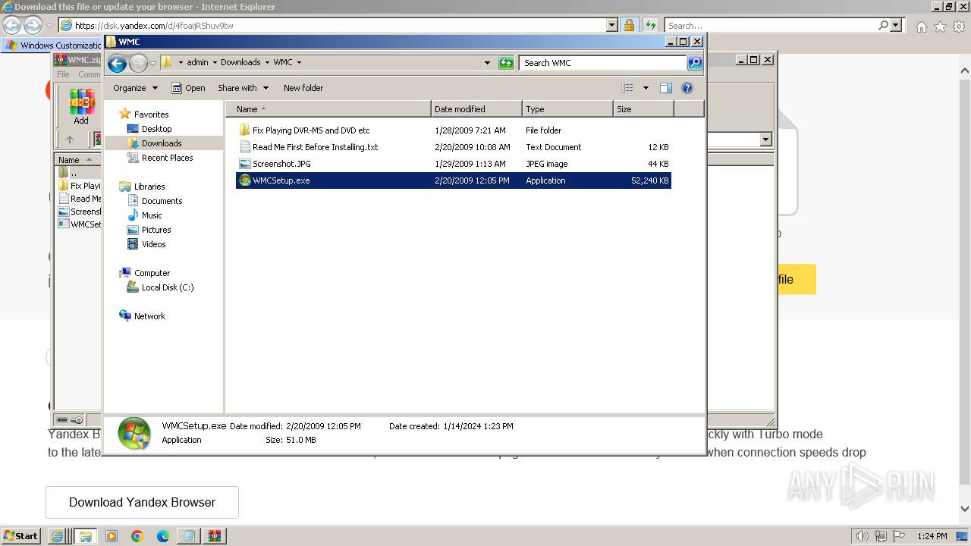Open IE address bar dropdown
This screenshot has height=546, width=971.
point(612,25)
